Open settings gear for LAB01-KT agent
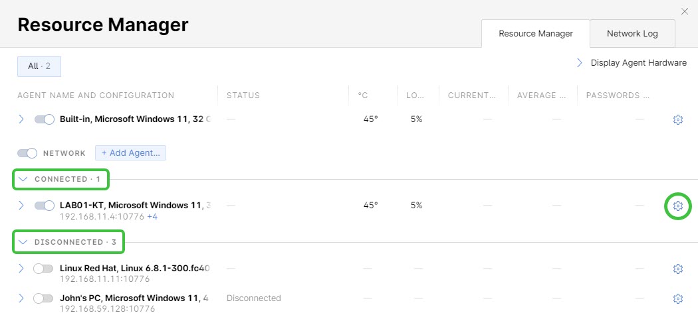The height and width of the screenshot is (317, 698). tap(677, 206)
